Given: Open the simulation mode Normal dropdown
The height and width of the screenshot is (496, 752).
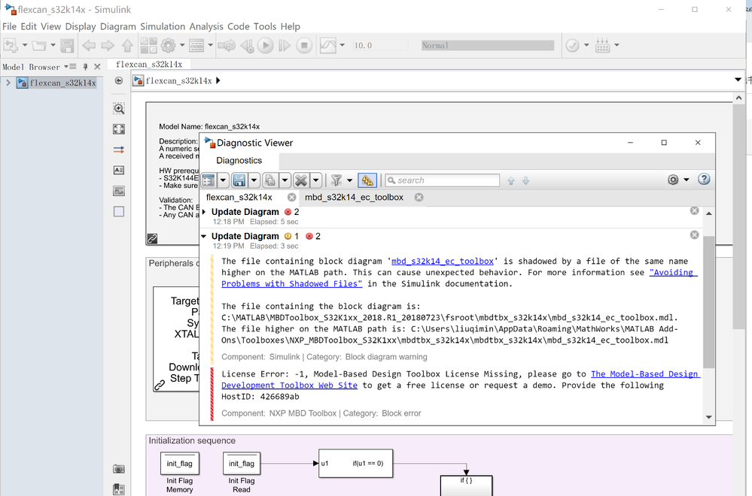Looking at the screenshot, I should tap(488, 46).
